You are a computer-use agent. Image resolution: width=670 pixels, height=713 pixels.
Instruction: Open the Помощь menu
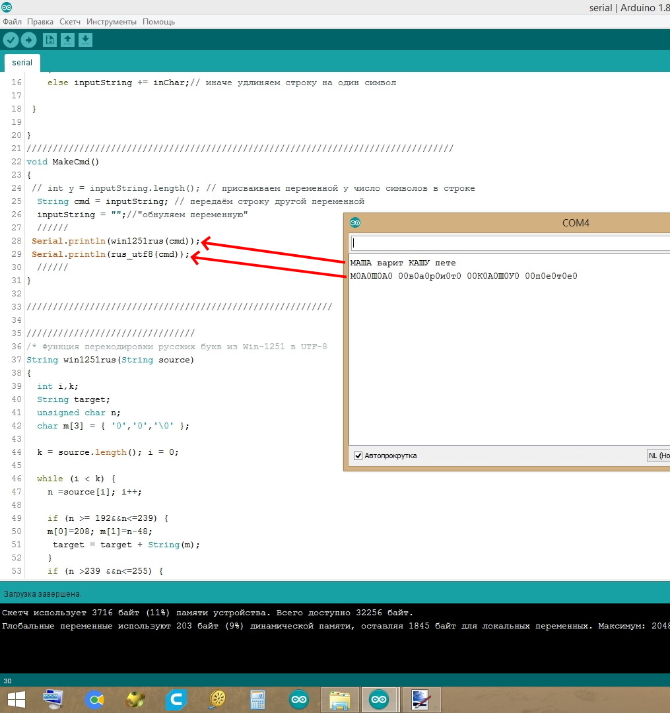coord(158,22)
